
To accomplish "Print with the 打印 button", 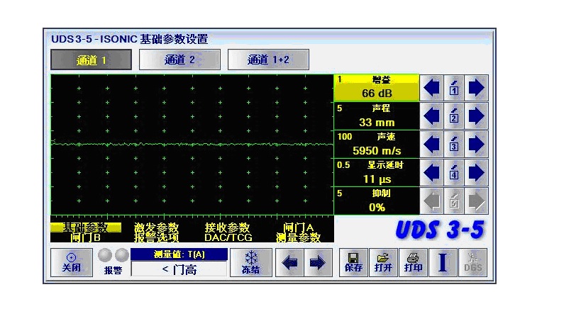I will [x=413, y=263].
